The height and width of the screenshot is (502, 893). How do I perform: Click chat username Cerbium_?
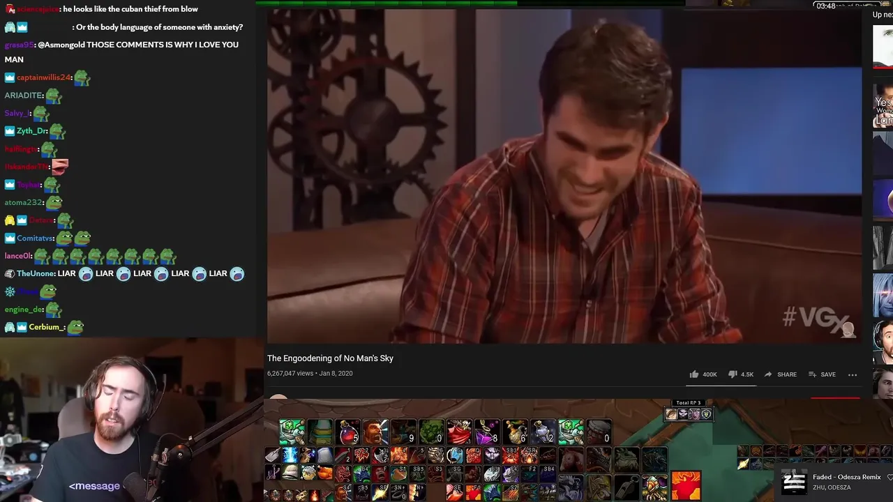tap(47, 327)
